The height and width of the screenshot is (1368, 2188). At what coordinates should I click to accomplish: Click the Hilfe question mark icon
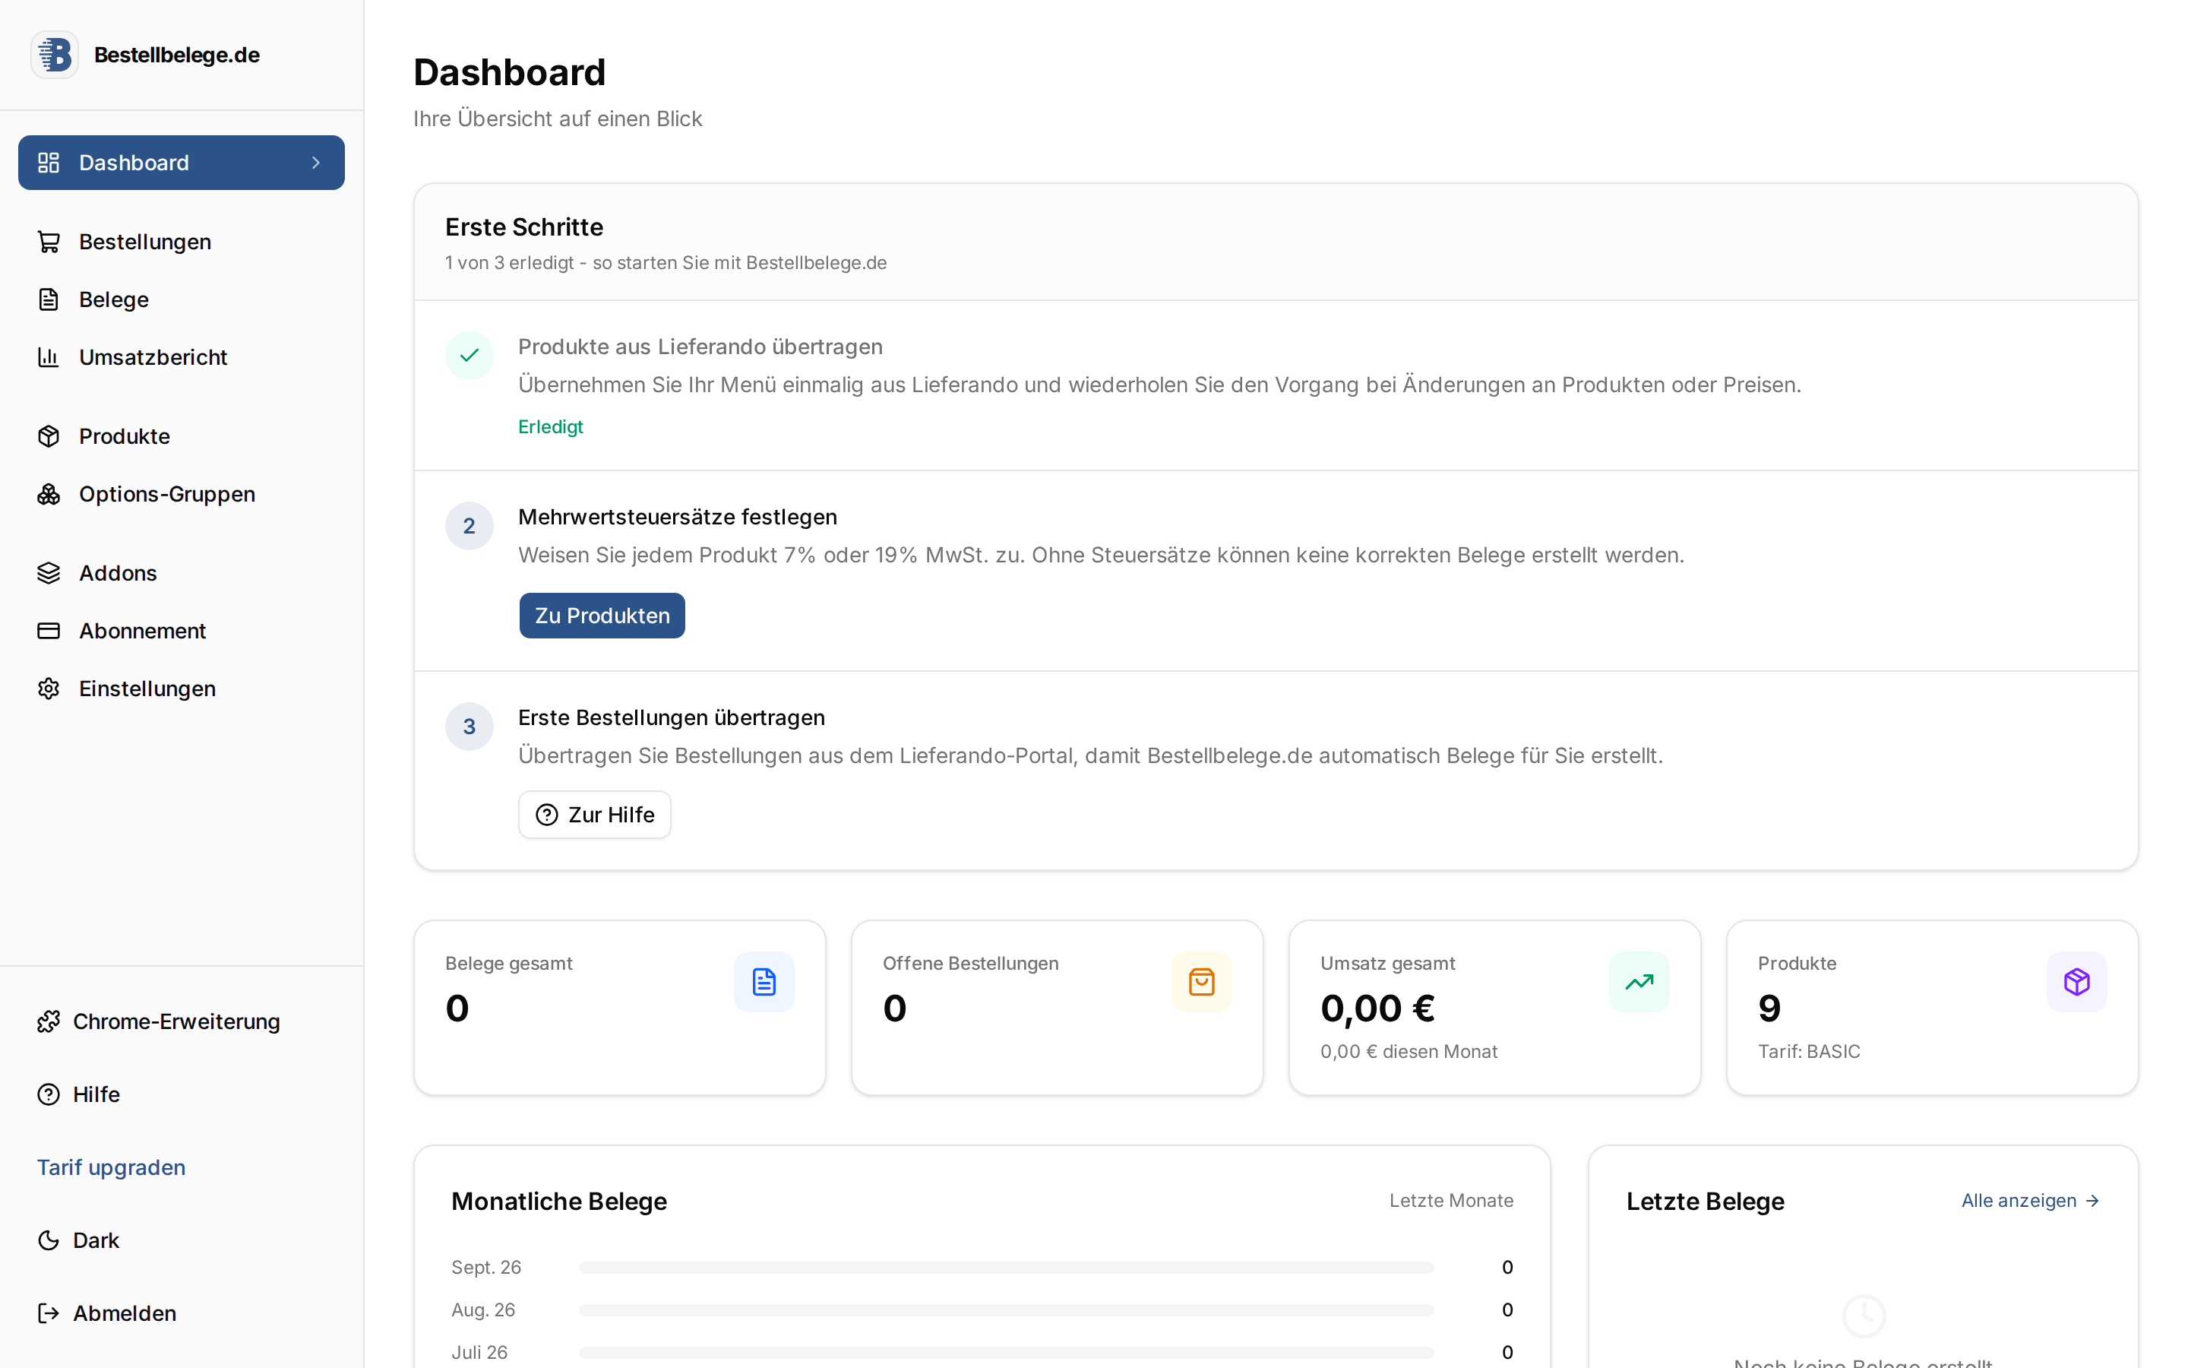point(49,1094)
